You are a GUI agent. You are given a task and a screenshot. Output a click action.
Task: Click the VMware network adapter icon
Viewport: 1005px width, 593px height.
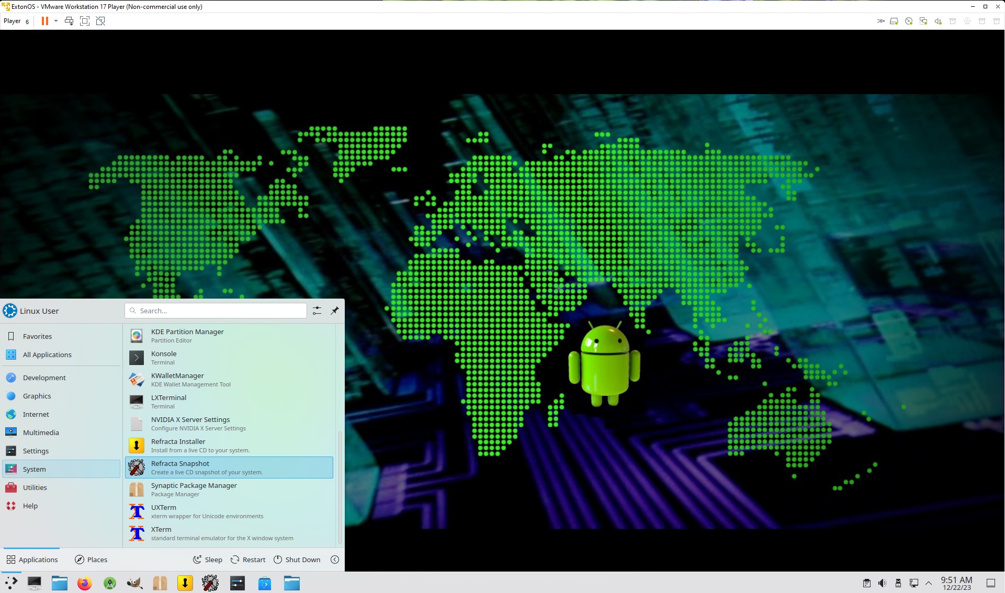(x=923, y=21)
